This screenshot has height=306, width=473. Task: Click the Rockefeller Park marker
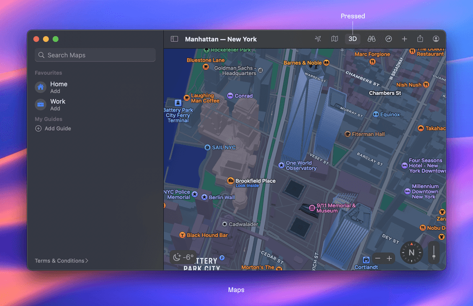click(x=206, y=50)
